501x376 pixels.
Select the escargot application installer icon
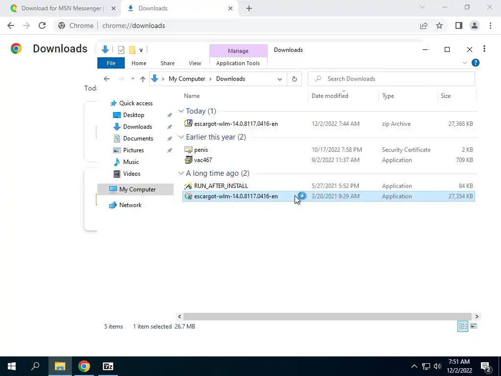(188, 196)
